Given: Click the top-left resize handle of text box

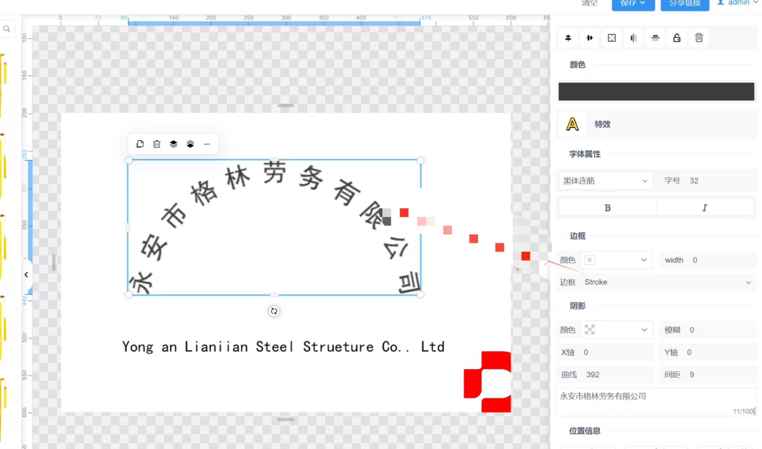Looking at the screenshot, I should pyautogui.click(x=128, y=160).
